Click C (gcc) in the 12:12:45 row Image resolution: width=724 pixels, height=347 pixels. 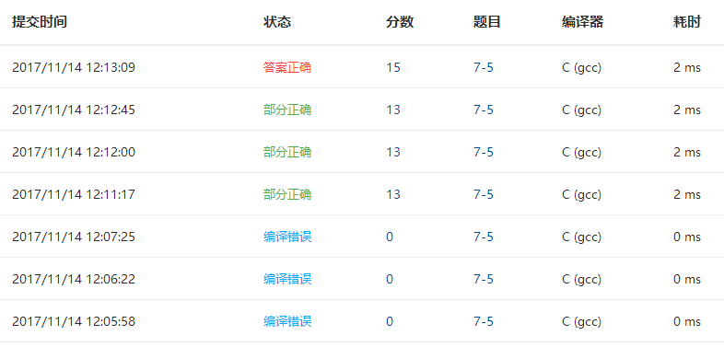(582, 110)
